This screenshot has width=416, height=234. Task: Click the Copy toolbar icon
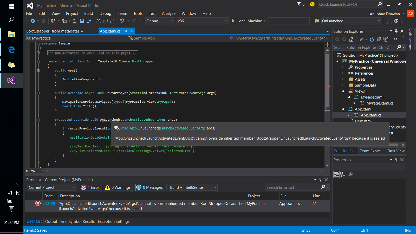click(106, 21)
